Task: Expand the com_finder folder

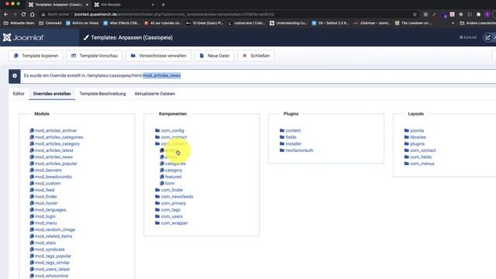Action: 169,190
